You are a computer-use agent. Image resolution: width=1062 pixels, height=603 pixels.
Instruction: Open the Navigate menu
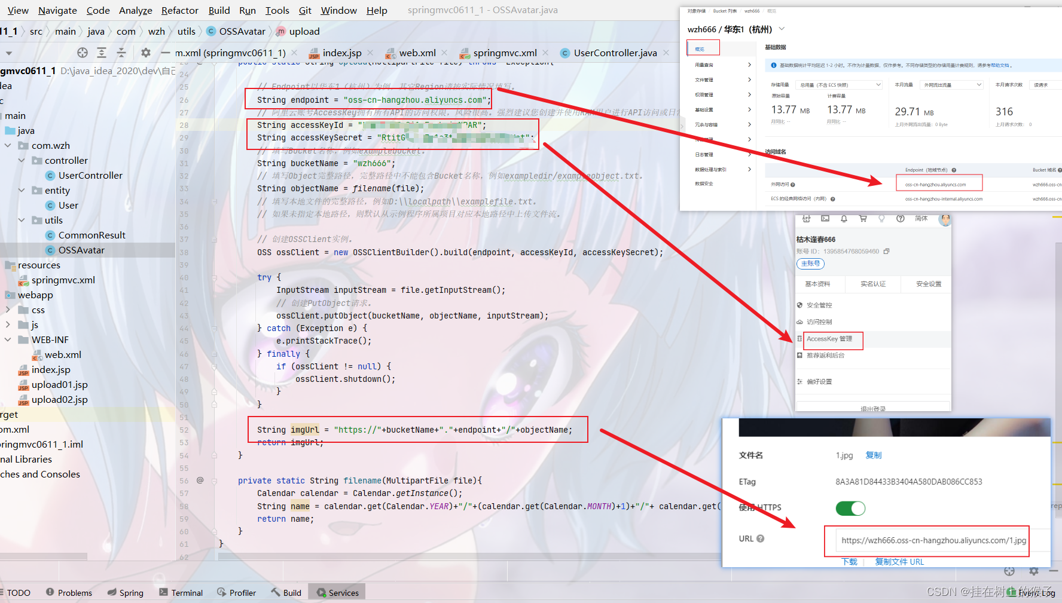(57, 10)
